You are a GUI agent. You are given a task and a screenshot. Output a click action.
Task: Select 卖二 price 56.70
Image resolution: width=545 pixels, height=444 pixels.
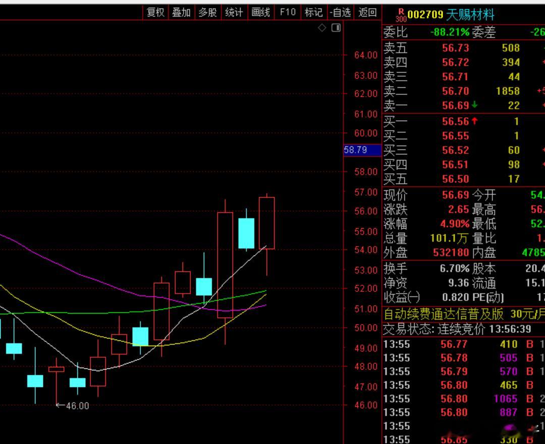click(455, 91)
